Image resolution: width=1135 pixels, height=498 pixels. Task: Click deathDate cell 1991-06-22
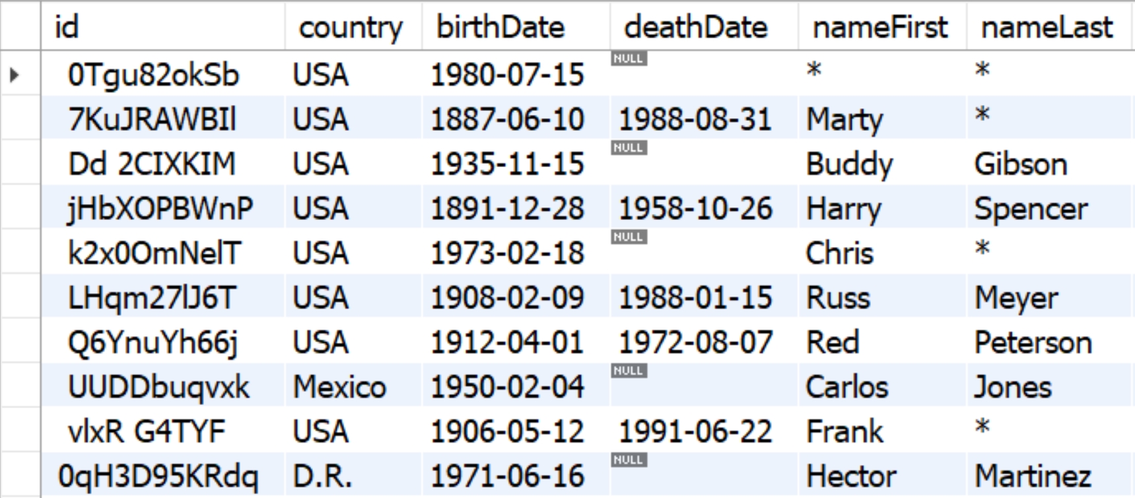pos(695,432)
